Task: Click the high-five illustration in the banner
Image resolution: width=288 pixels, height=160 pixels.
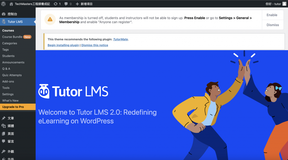Action: [230, 105]
